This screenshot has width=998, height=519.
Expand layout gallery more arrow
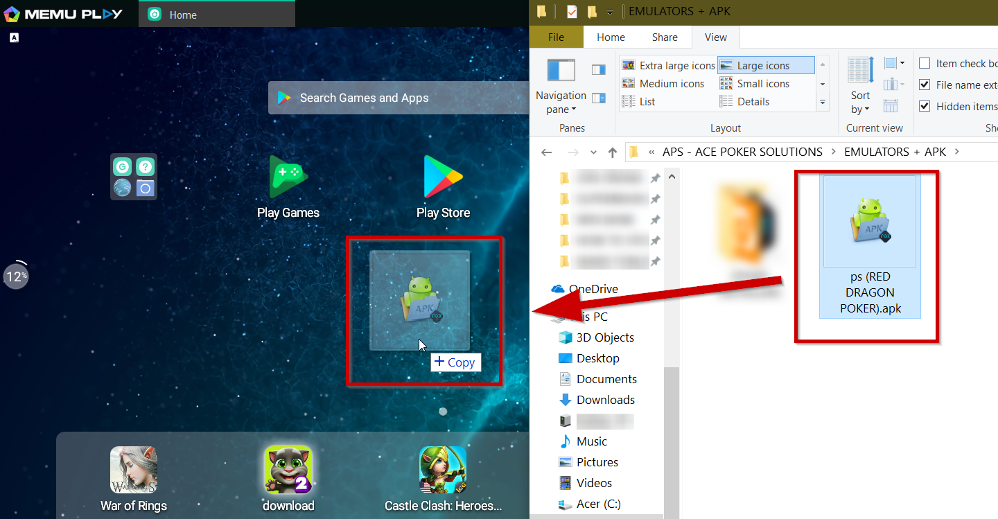823,102
